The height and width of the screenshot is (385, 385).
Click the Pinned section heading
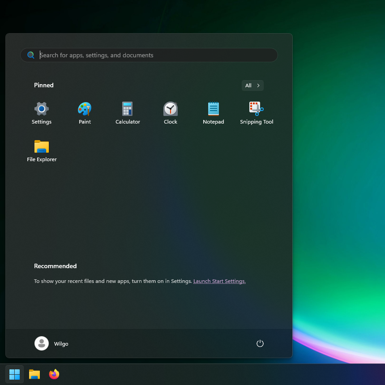[43, 85]
